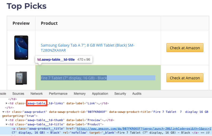Click the highlighted Fire 7 Tablet title
The height and width of the screenshot is (136, 212).
(74, 78)
